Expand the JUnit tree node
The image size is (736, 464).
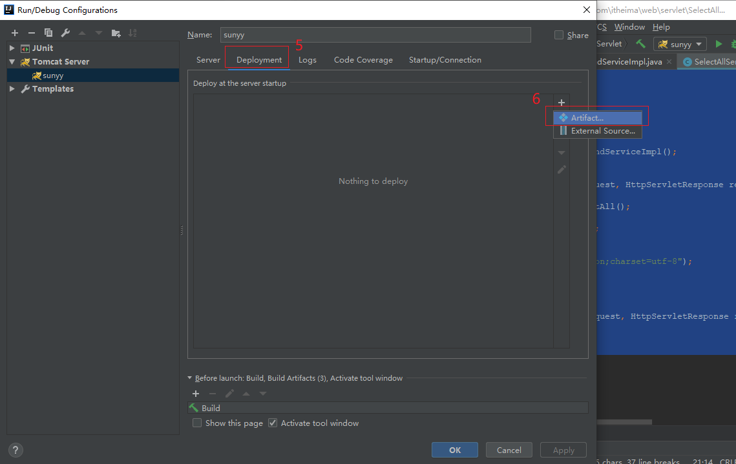[x=12, y=48]
